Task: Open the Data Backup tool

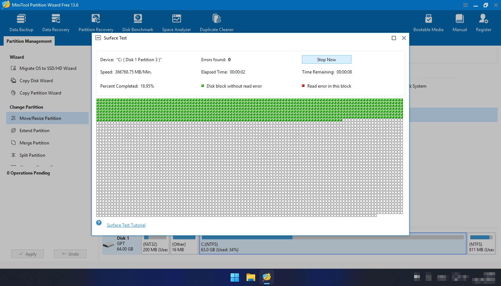Action: [21, 23]
